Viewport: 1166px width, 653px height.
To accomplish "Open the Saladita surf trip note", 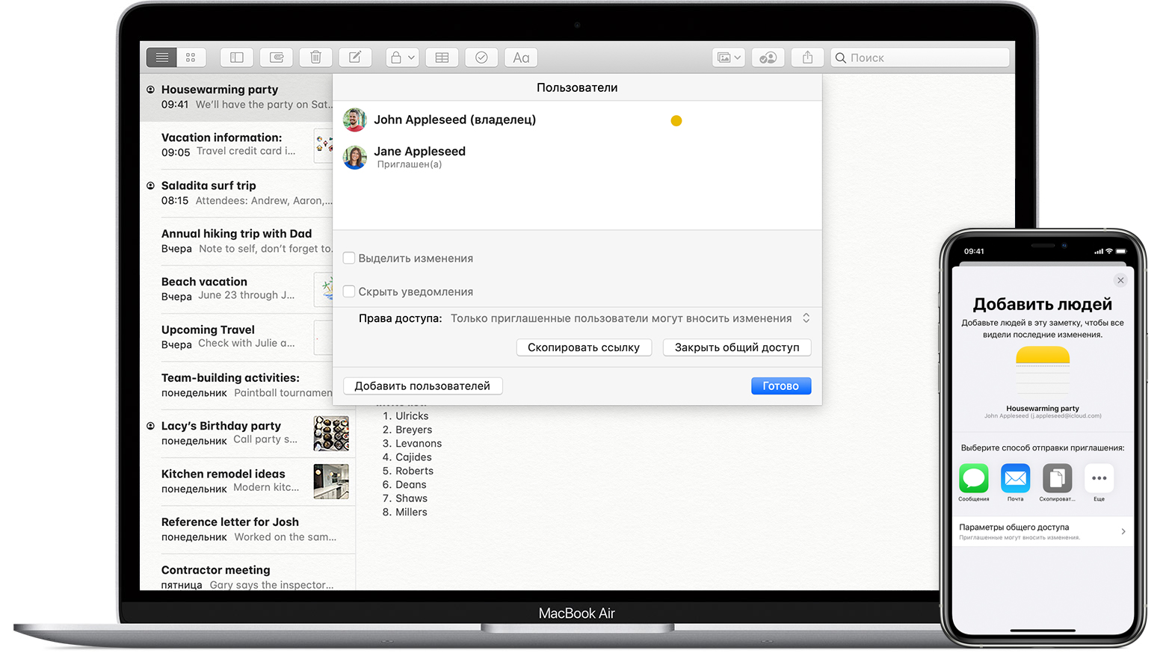I will [x=237, y=193].
